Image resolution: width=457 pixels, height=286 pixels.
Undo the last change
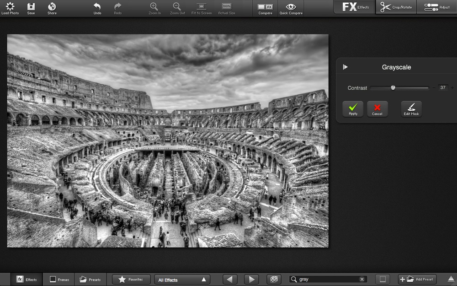pyautogui.click(x=97, y=8)
